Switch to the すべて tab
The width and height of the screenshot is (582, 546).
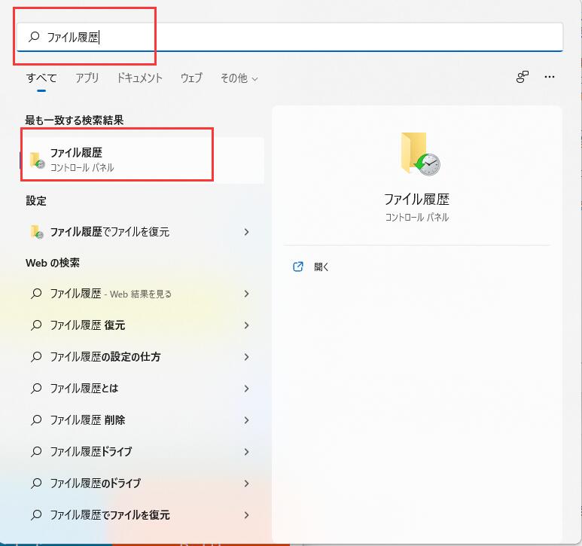click(41, 78)
